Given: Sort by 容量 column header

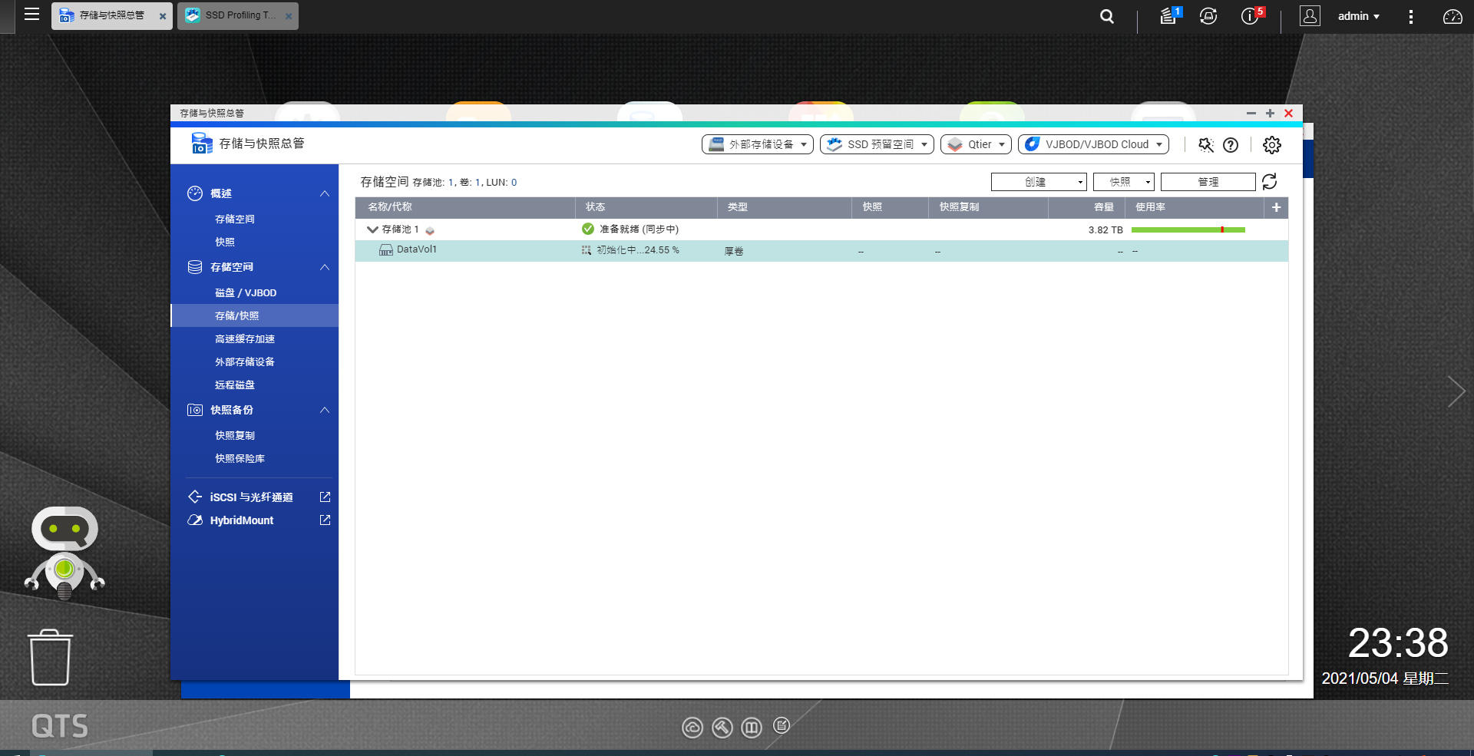Looking at the screenshot, I should [1086, 207].
